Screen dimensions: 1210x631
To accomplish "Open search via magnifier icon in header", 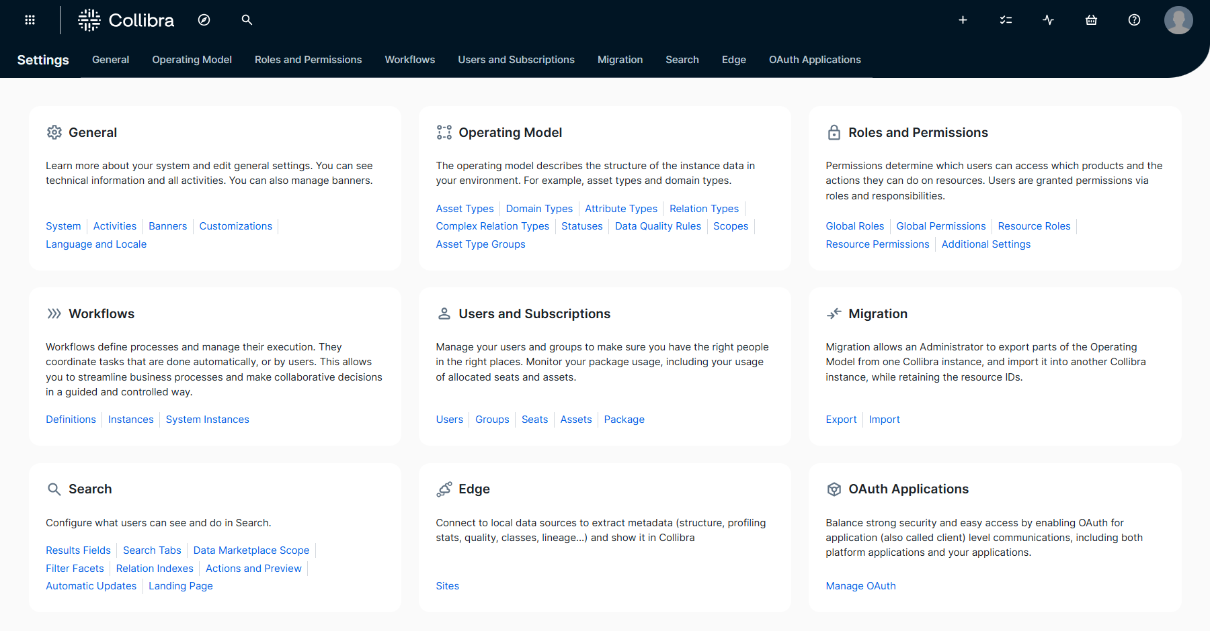I will pos(247,20).
